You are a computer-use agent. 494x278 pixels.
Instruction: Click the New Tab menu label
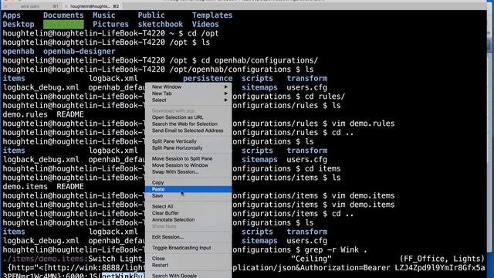tap(161, 93)
